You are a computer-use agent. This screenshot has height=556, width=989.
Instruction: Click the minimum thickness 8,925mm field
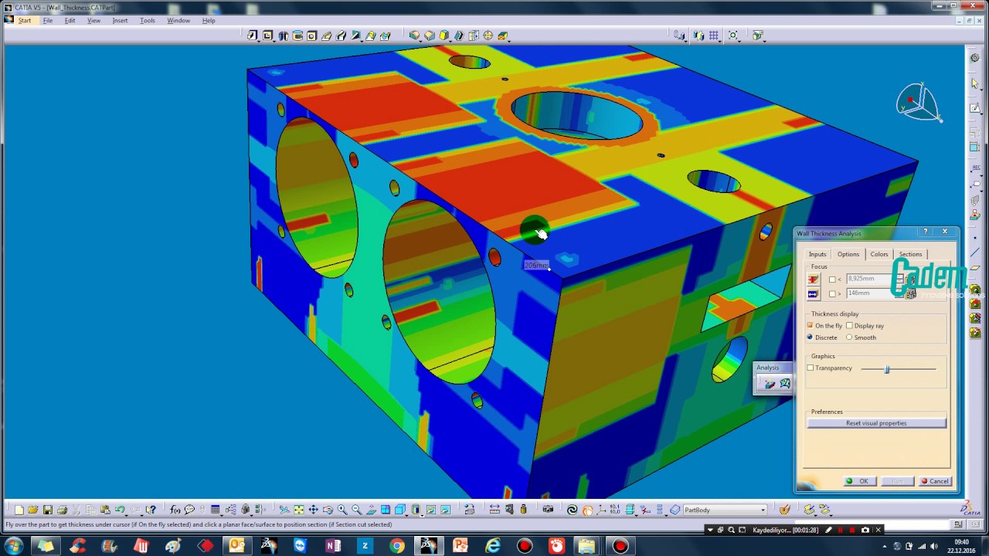[x=871, y=279]
